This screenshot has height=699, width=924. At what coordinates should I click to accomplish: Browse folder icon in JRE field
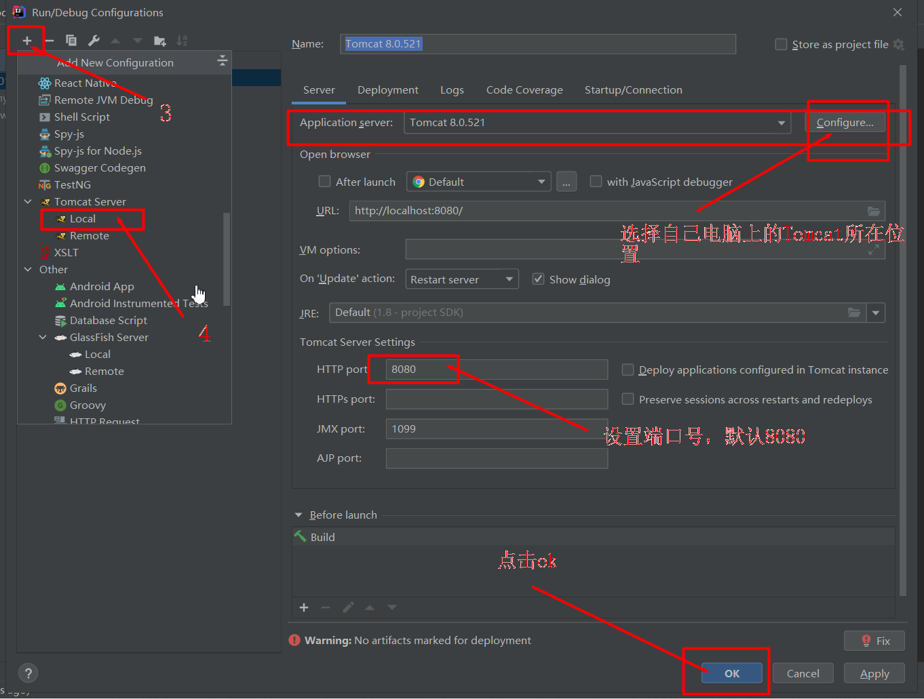854,313
